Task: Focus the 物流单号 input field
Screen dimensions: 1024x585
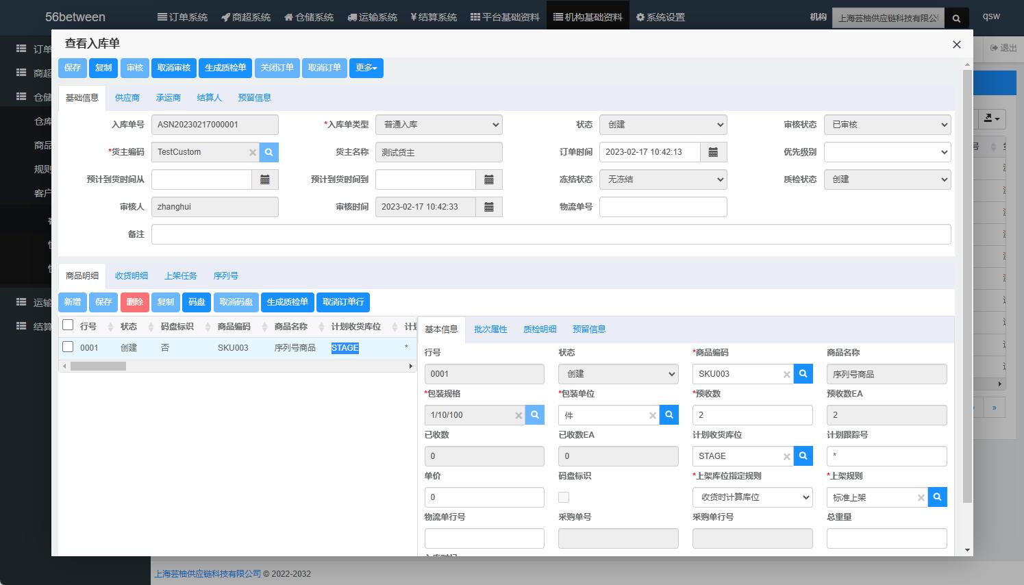Action: [663, 207]
